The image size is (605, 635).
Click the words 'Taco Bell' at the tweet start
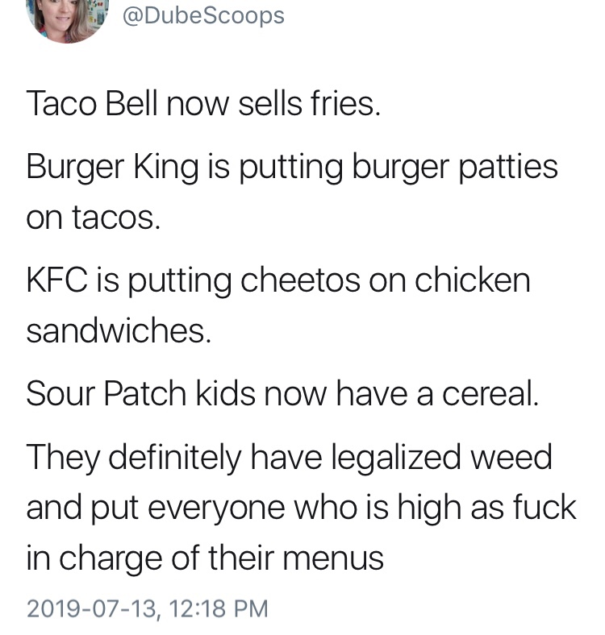[91, 103]
